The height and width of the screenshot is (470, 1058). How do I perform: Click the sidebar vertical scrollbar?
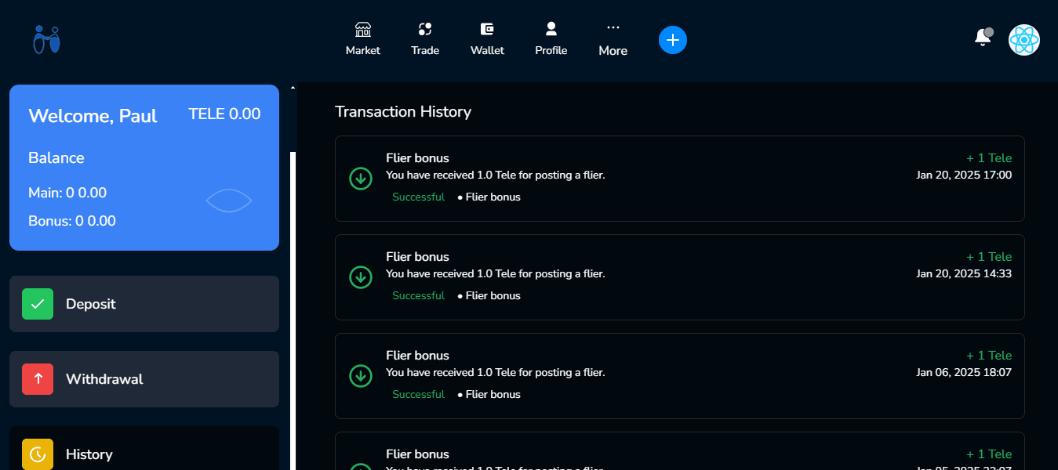293,311
